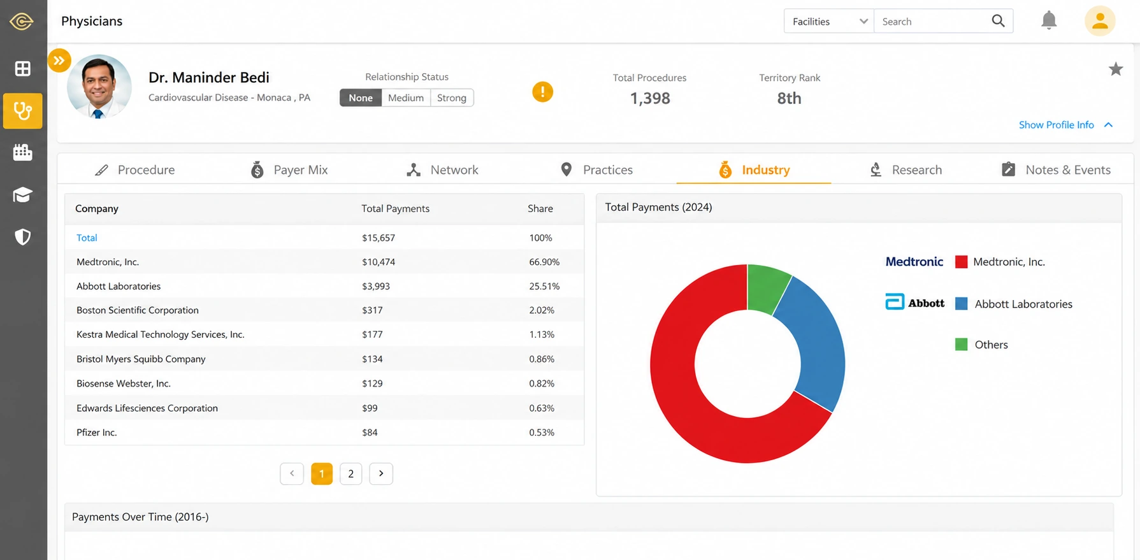Set relationship status to Medium
Image resolution: width=1140 pixels, height=560 pixels.
[x=406, y=97]
